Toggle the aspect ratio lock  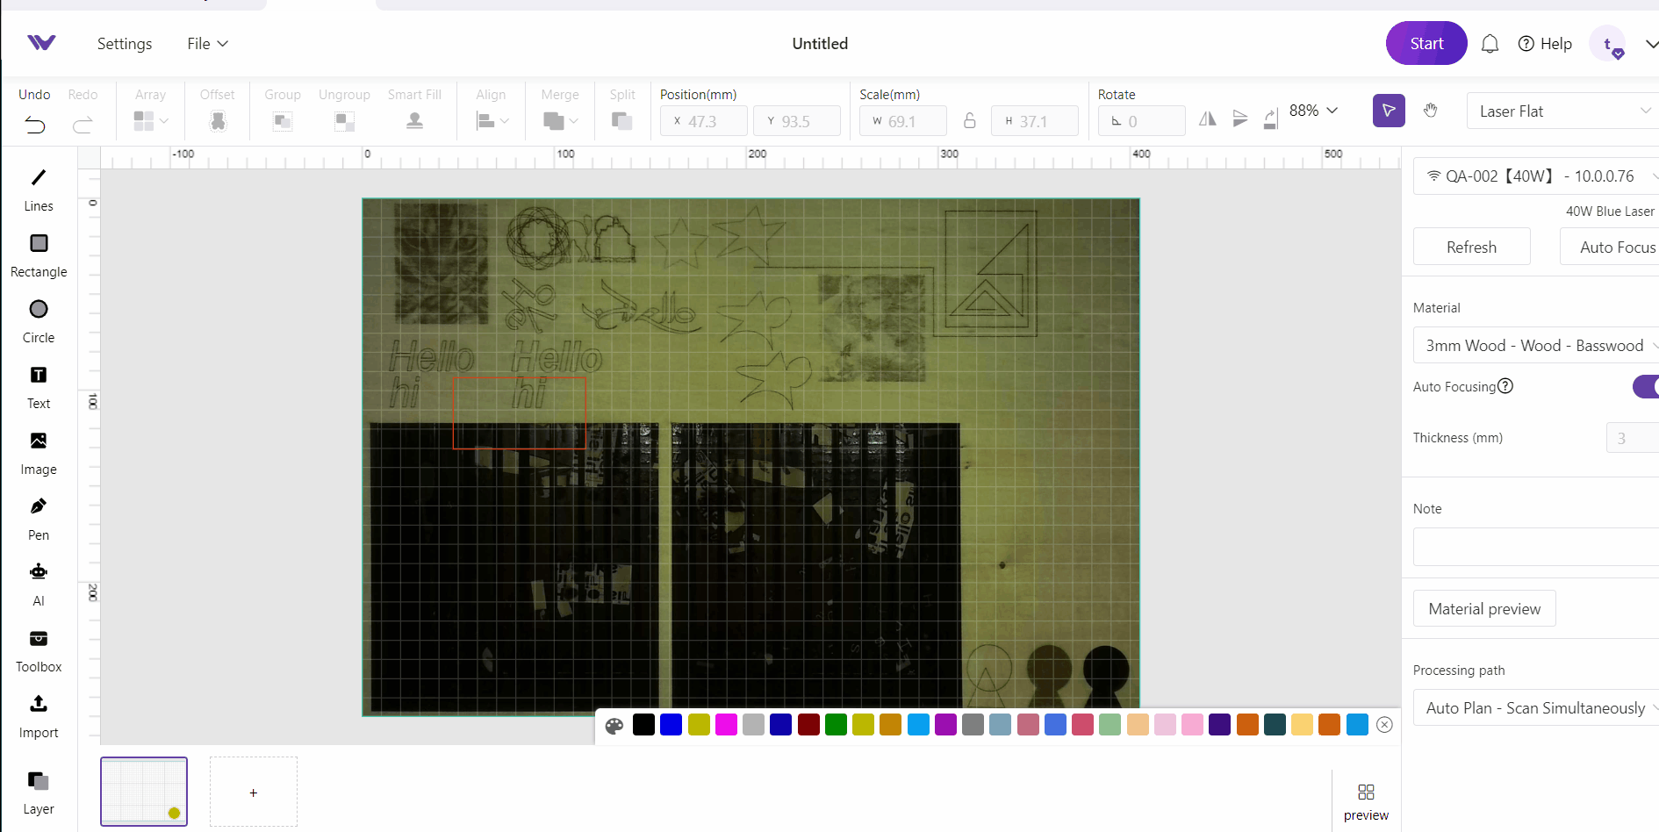(969, 120)
